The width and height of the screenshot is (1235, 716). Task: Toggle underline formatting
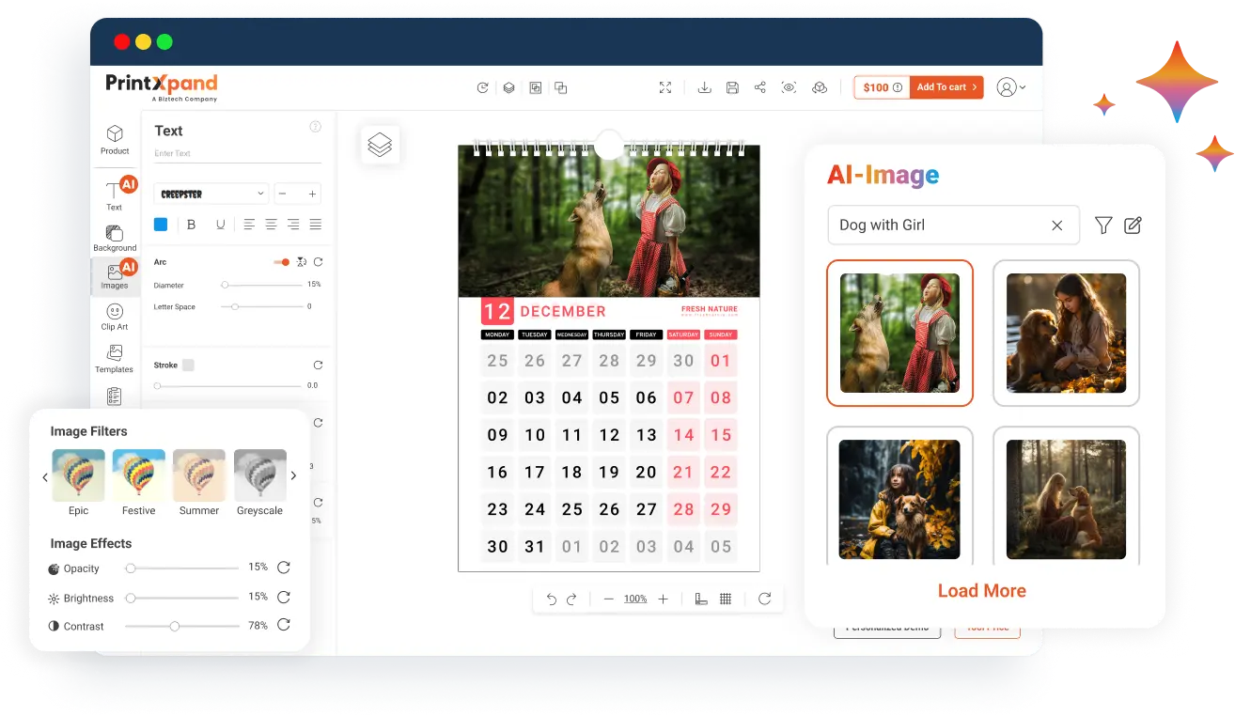tap(221, 225)
